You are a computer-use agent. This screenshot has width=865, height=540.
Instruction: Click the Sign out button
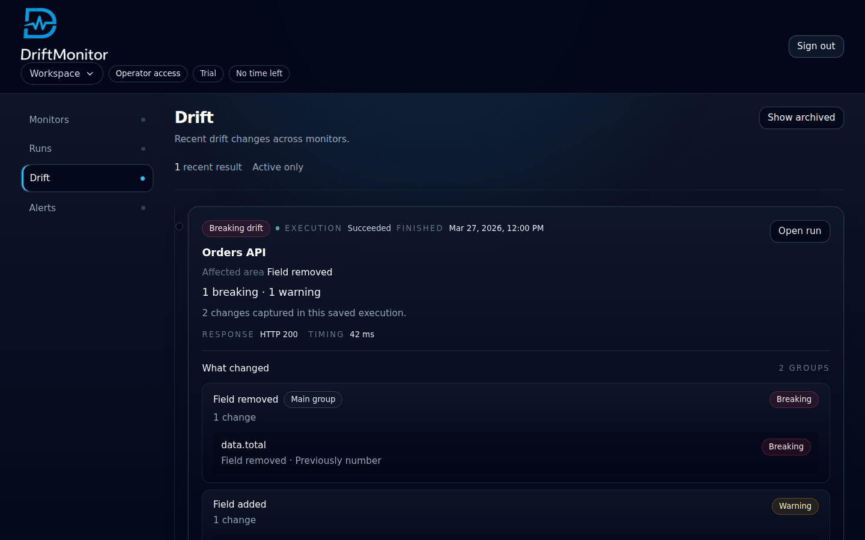click(816, 46)
